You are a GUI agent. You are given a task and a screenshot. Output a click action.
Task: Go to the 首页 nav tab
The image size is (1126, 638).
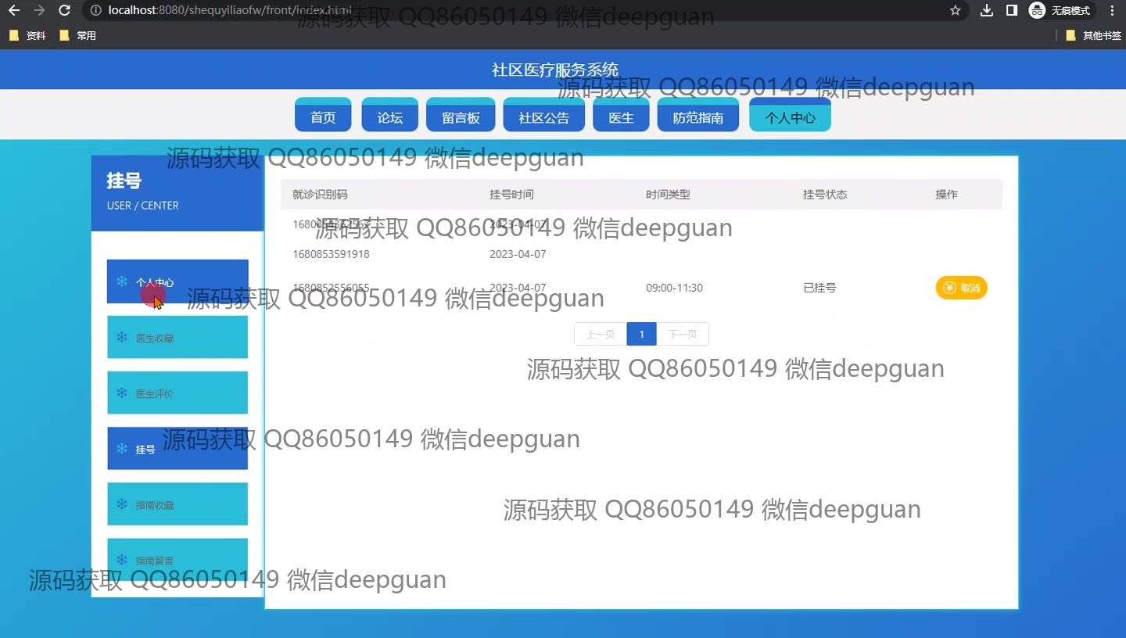pos(323,117)
